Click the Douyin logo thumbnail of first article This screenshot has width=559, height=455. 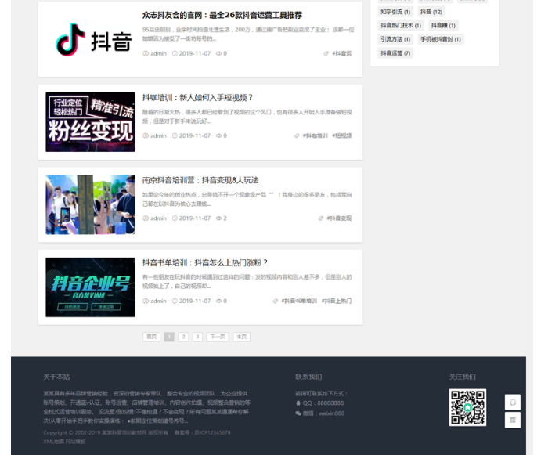90,39
